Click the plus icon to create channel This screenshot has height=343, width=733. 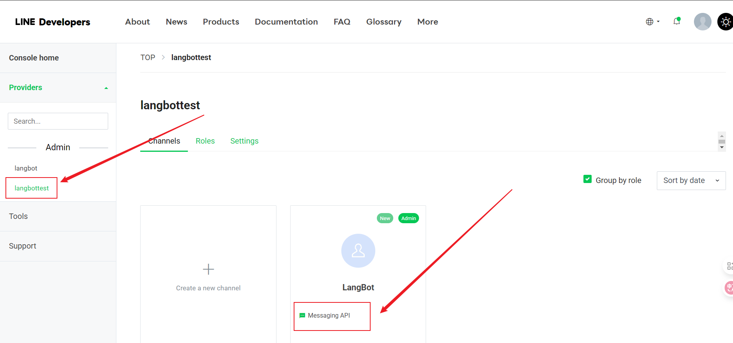point(209,269)
